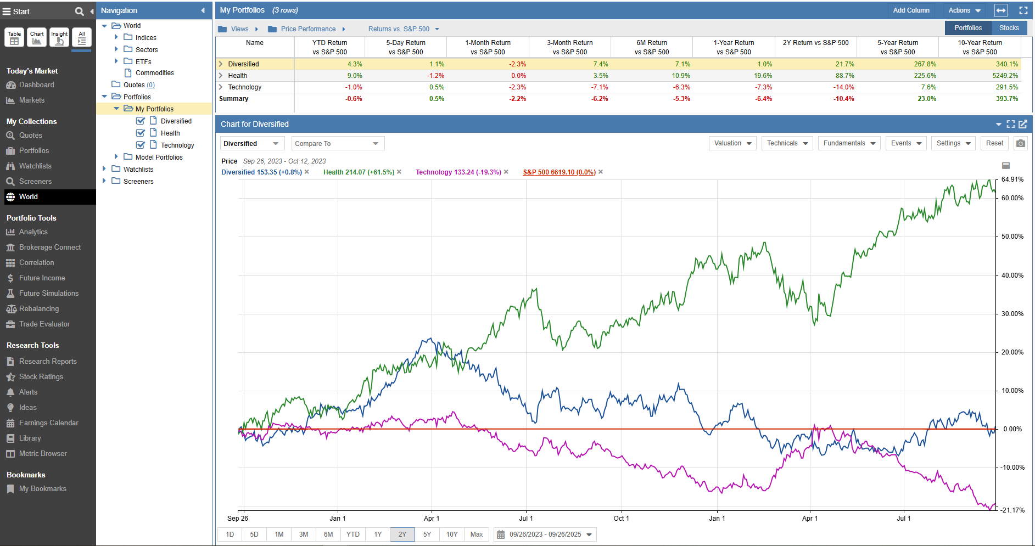Click the Reset button

point(994,143)
